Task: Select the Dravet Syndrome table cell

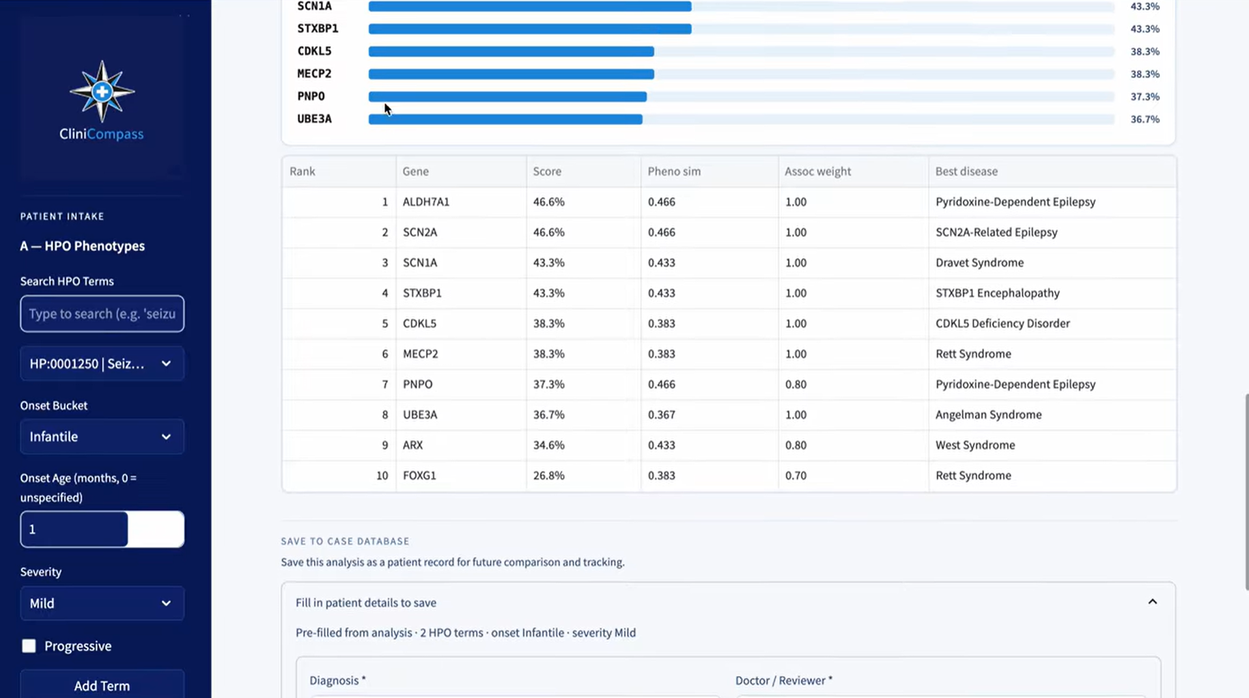Action: 979,262
